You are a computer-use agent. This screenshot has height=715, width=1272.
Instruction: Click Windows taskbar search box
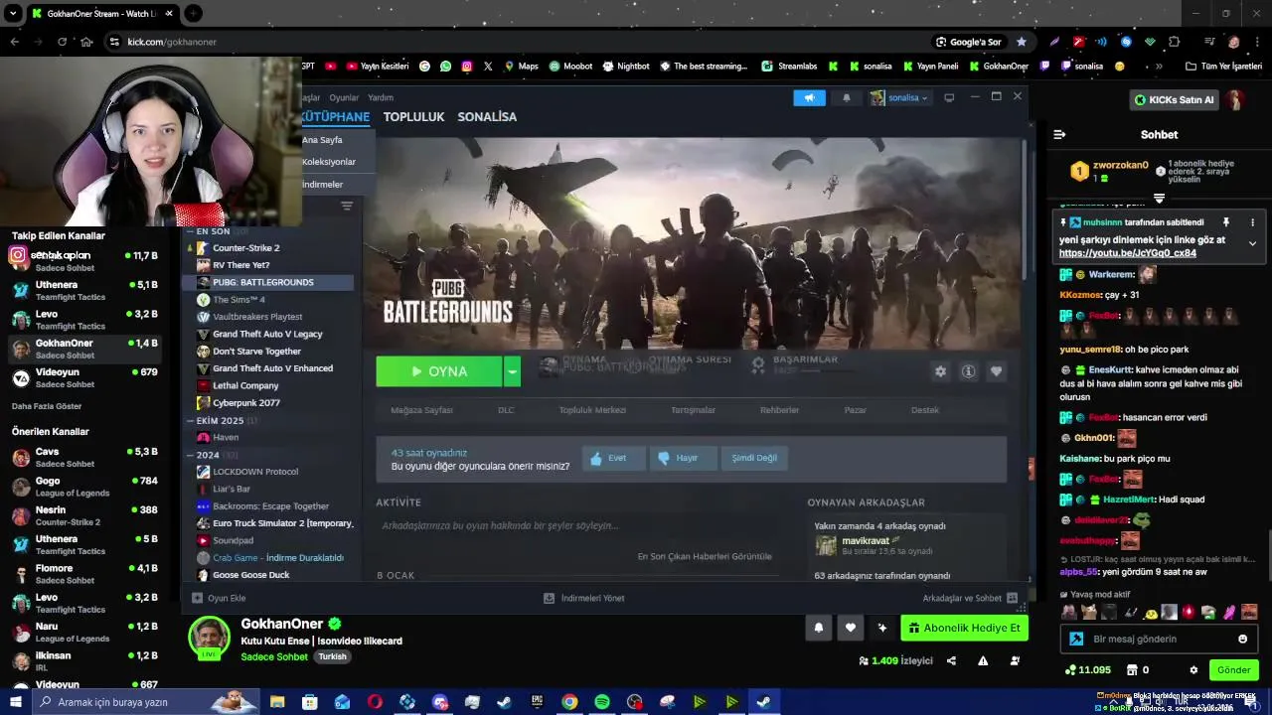(147, 702)
